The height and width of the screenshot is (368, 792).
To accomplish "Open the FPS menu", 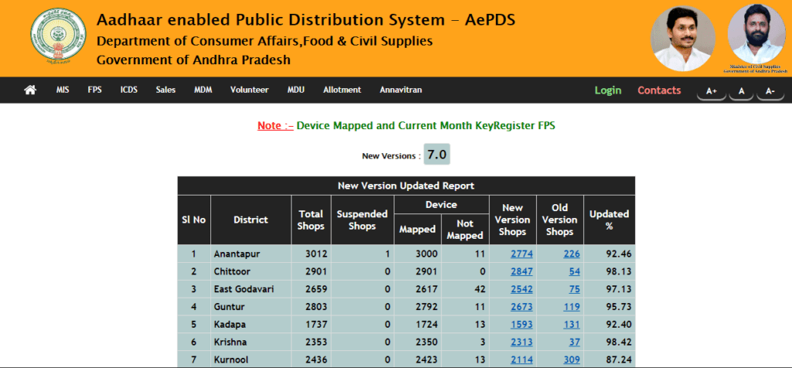I will pyautogui.click(x=94, y=90).
